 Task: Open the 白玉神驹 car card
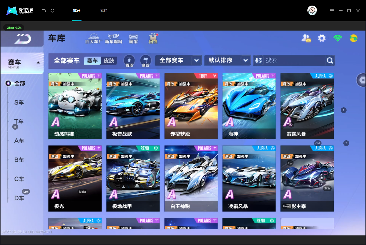pos(191,179)
